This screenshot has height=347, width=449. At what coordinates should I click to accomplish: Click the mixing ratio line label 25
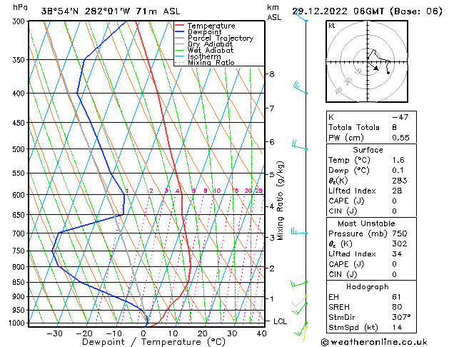(x=258, y=191)
